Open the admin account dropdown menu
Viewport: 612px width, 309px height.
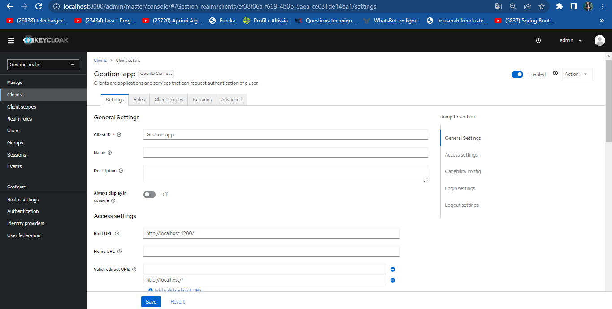point(569,40)
